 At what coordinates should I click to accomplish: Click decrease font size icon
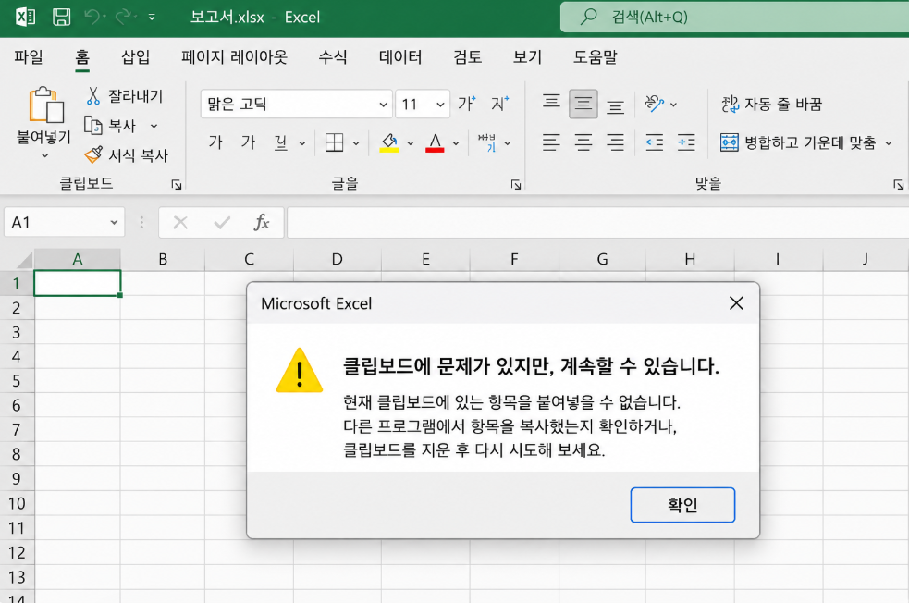click(499, 104)
